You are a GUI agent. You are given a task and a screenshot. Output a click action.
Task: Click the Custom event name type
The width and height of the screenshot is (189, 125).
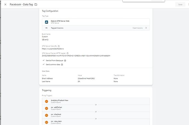[x=45, y=36]
